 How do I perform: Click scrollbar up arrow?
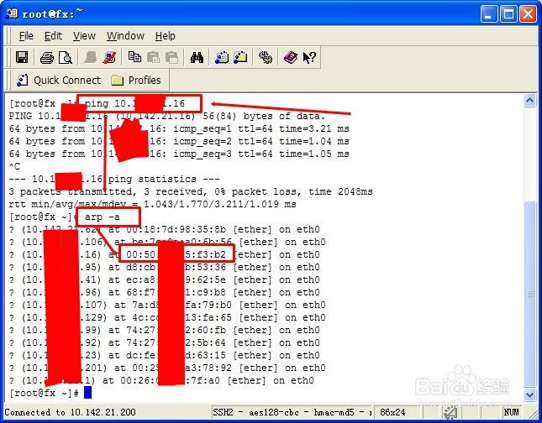coord(530,101)
